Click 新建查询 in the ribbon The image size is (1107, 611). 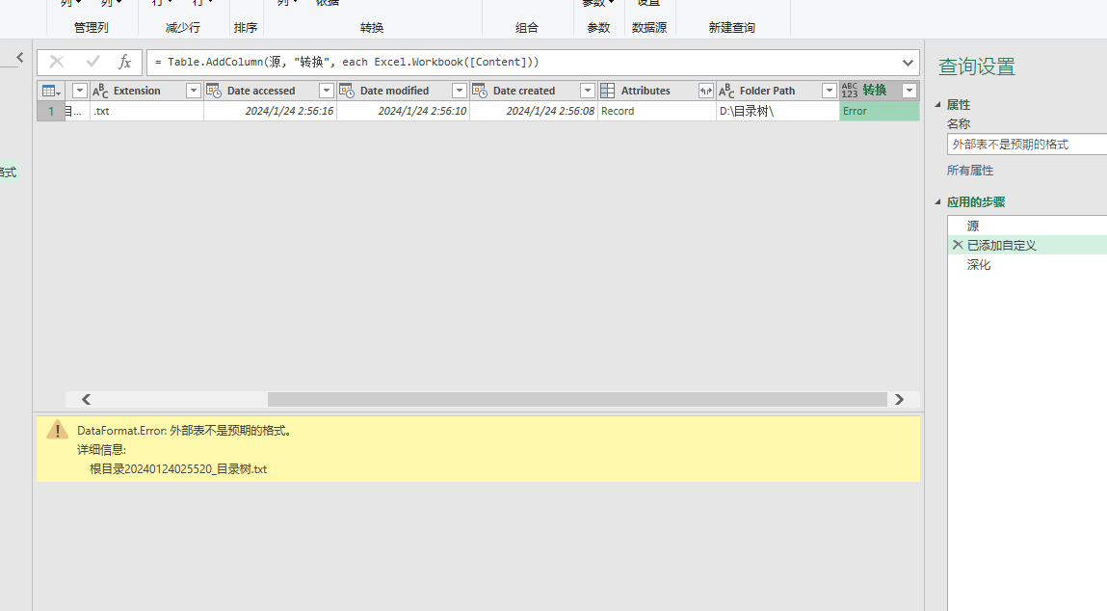click(731, 27)
